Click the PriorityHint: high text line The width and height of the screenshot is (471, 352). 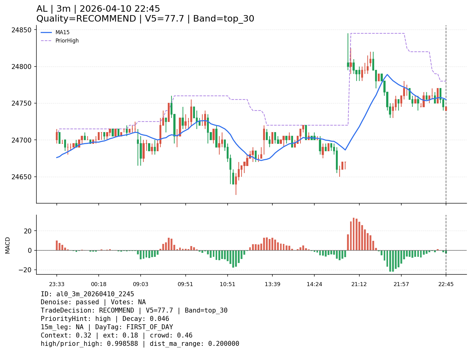105,319
